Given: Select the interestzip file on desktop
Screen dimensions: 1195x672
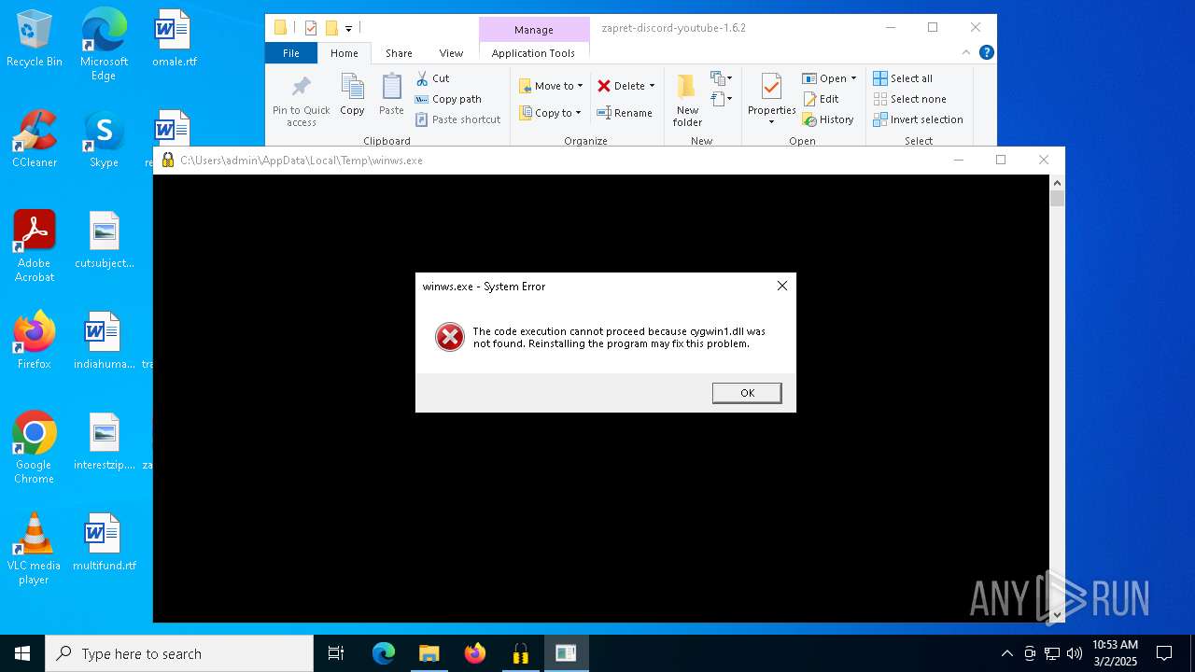Looking at the screenshot, I should (x=104, y=442).
